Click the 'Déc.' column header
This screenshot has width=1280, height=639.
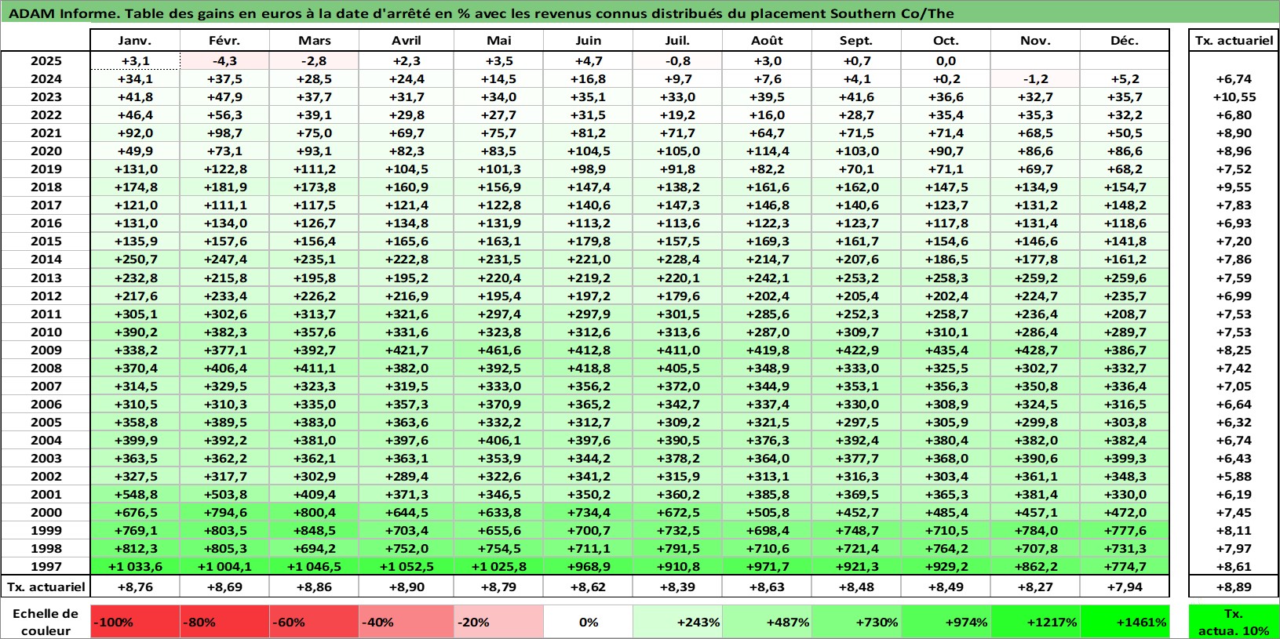tap(1125, 41)
